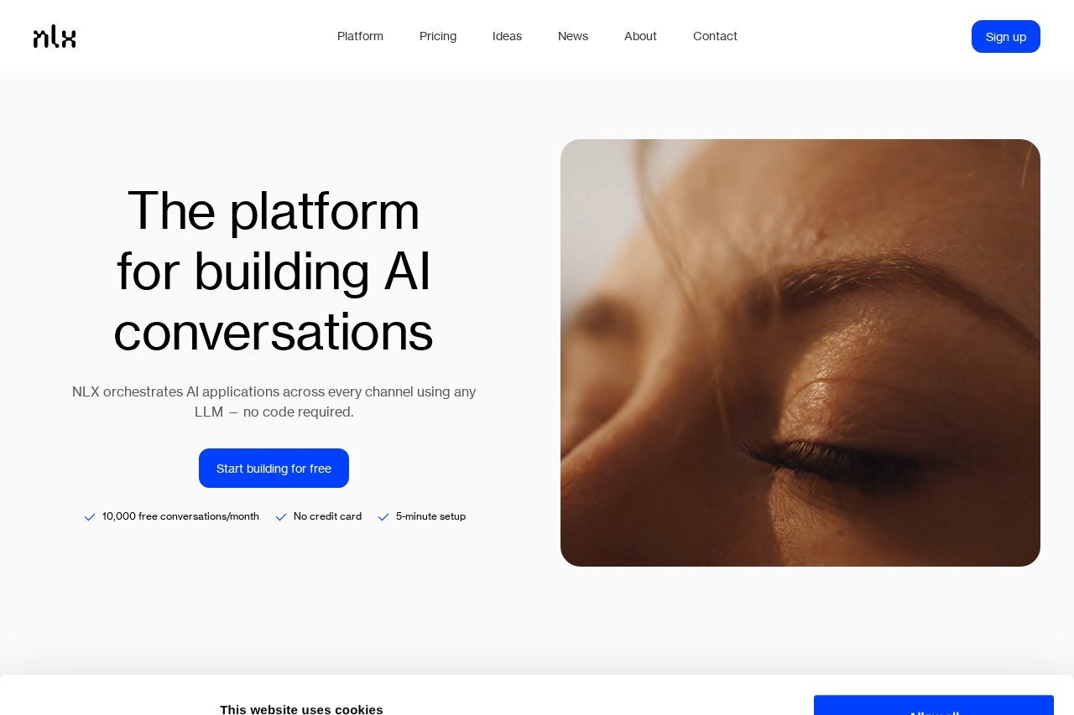Click the NLX logo in the header
The height and width of the screenshot is (715, 1074).
coord(55,36)
